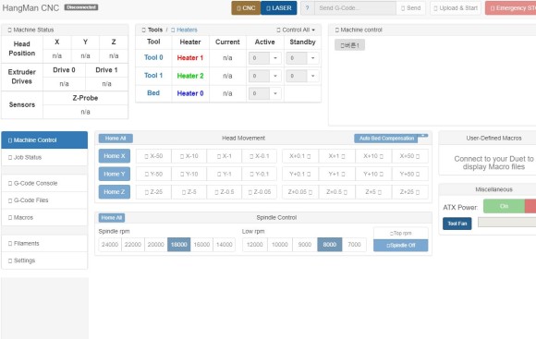
Task: Move head Z-25
Action: 153,192
